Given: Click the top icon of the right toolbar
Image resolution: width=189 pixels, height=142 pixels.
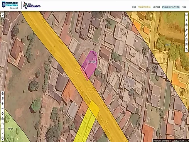Looking at the screenshot, I should tap(187, 15).
